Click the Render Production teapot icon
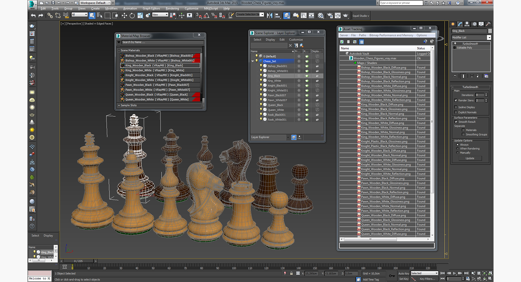 click(x=346, y=16)
